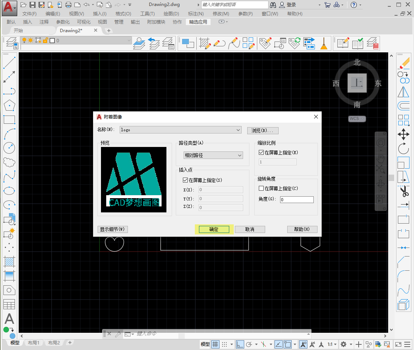This screenshot has height=350, width=414.
Task: Switch to the 插入 ribbon tab
Action: (27, 22)
